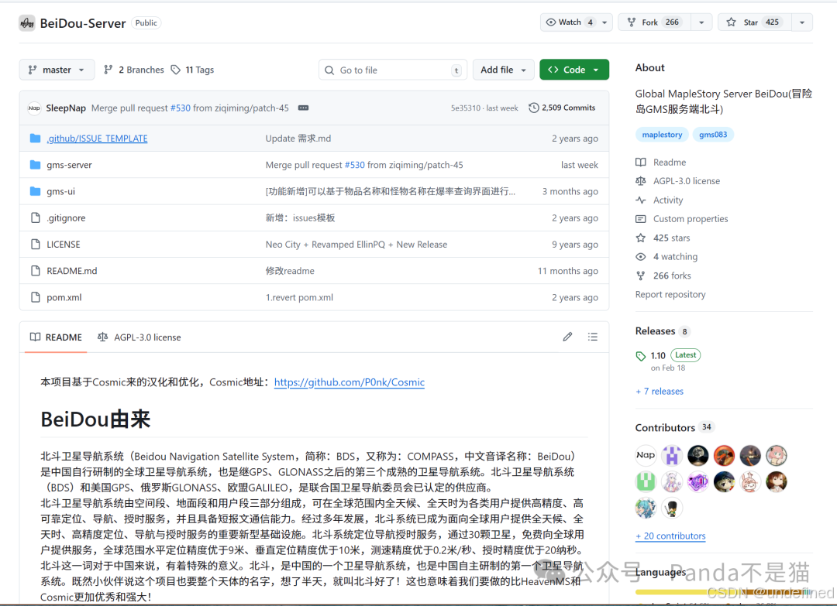Open the SleepNap author link
This screenshot has width=837, height=606.
(x=66, y=108)
